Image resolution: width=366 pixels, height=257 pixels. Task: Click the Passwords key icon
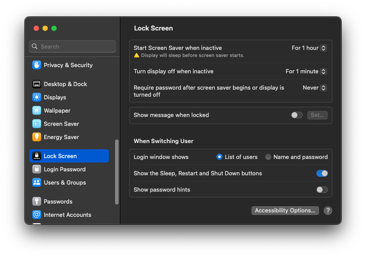click(x=37, y=201)
